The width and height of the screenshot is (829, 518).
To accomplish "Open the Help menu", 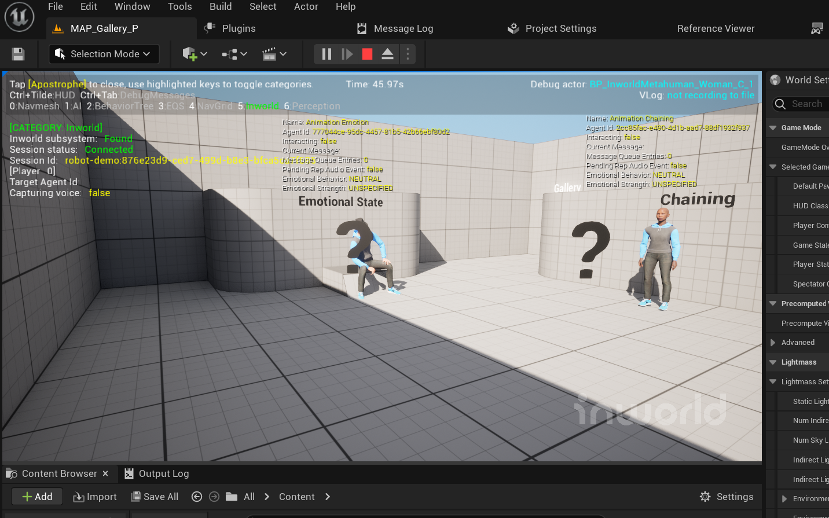I will coord(346,6).
